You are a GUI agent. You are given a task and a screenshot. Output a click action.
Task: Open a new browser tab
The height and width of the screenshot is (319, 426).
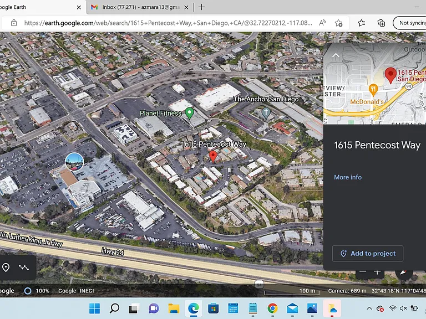click(201, 7)
